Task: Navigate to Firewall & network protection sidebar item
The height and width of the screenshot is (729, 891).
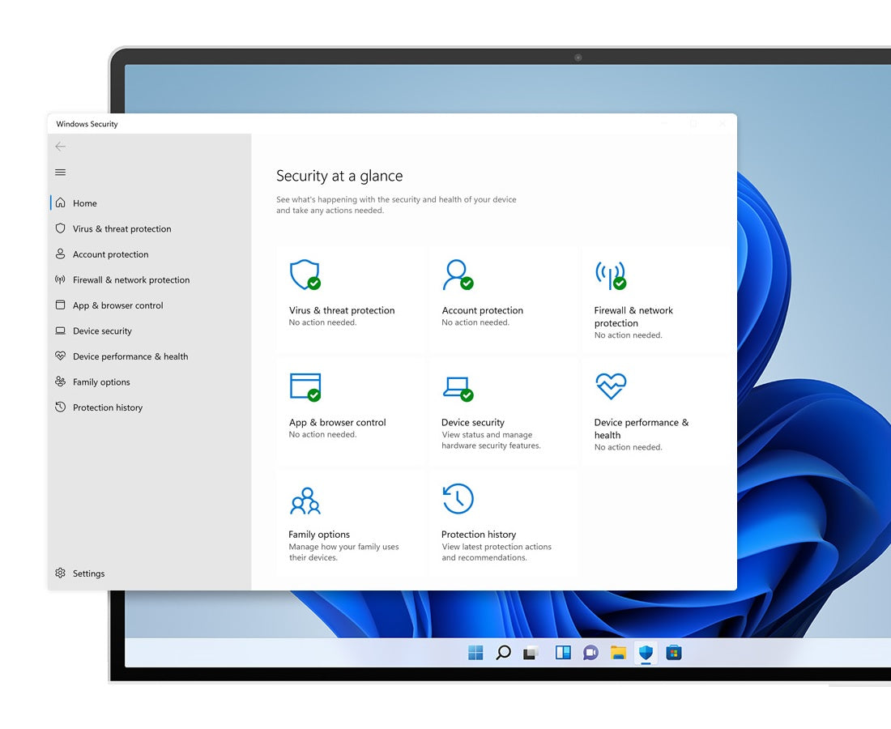Action: 130,280
